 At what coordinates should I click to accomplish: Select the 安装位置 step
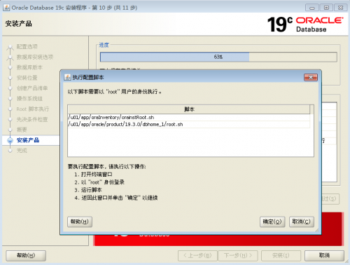(27, 78)
